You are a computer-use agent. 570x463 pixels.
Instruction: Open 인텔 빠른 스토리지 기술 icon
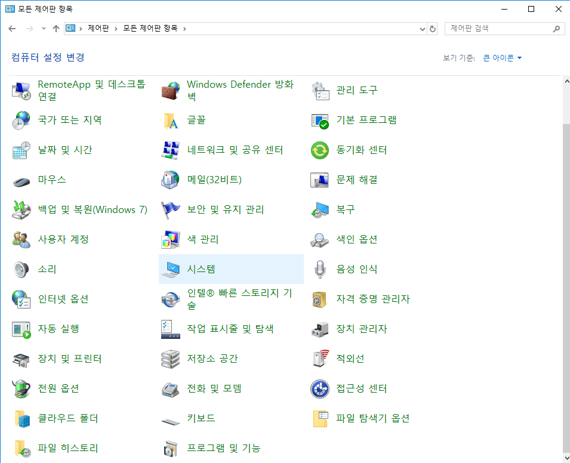click(171, 299)
